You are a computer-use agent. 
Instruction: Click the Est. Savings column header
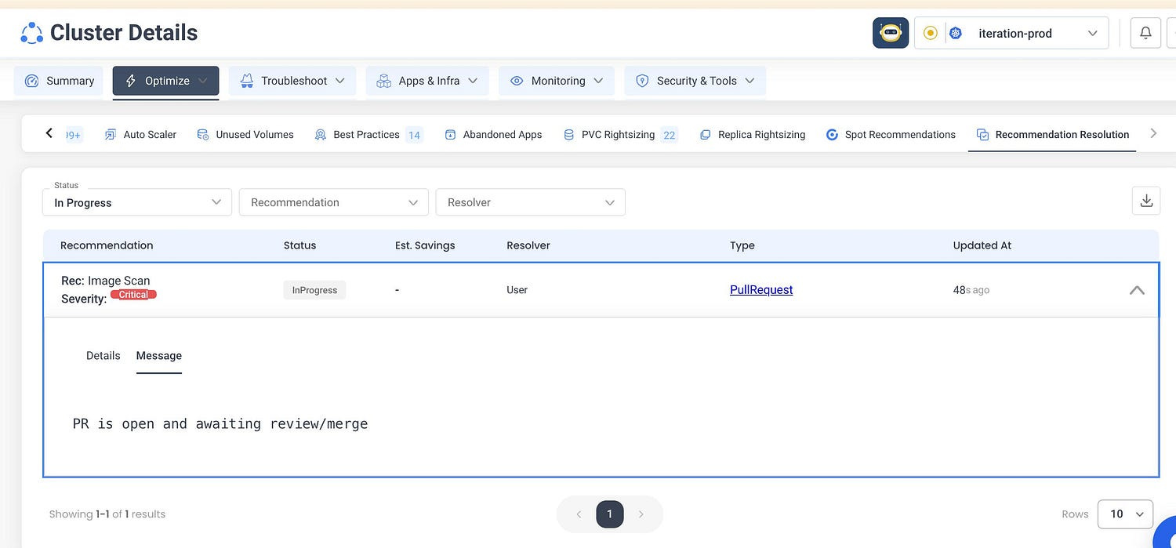[x=425, y=245]
